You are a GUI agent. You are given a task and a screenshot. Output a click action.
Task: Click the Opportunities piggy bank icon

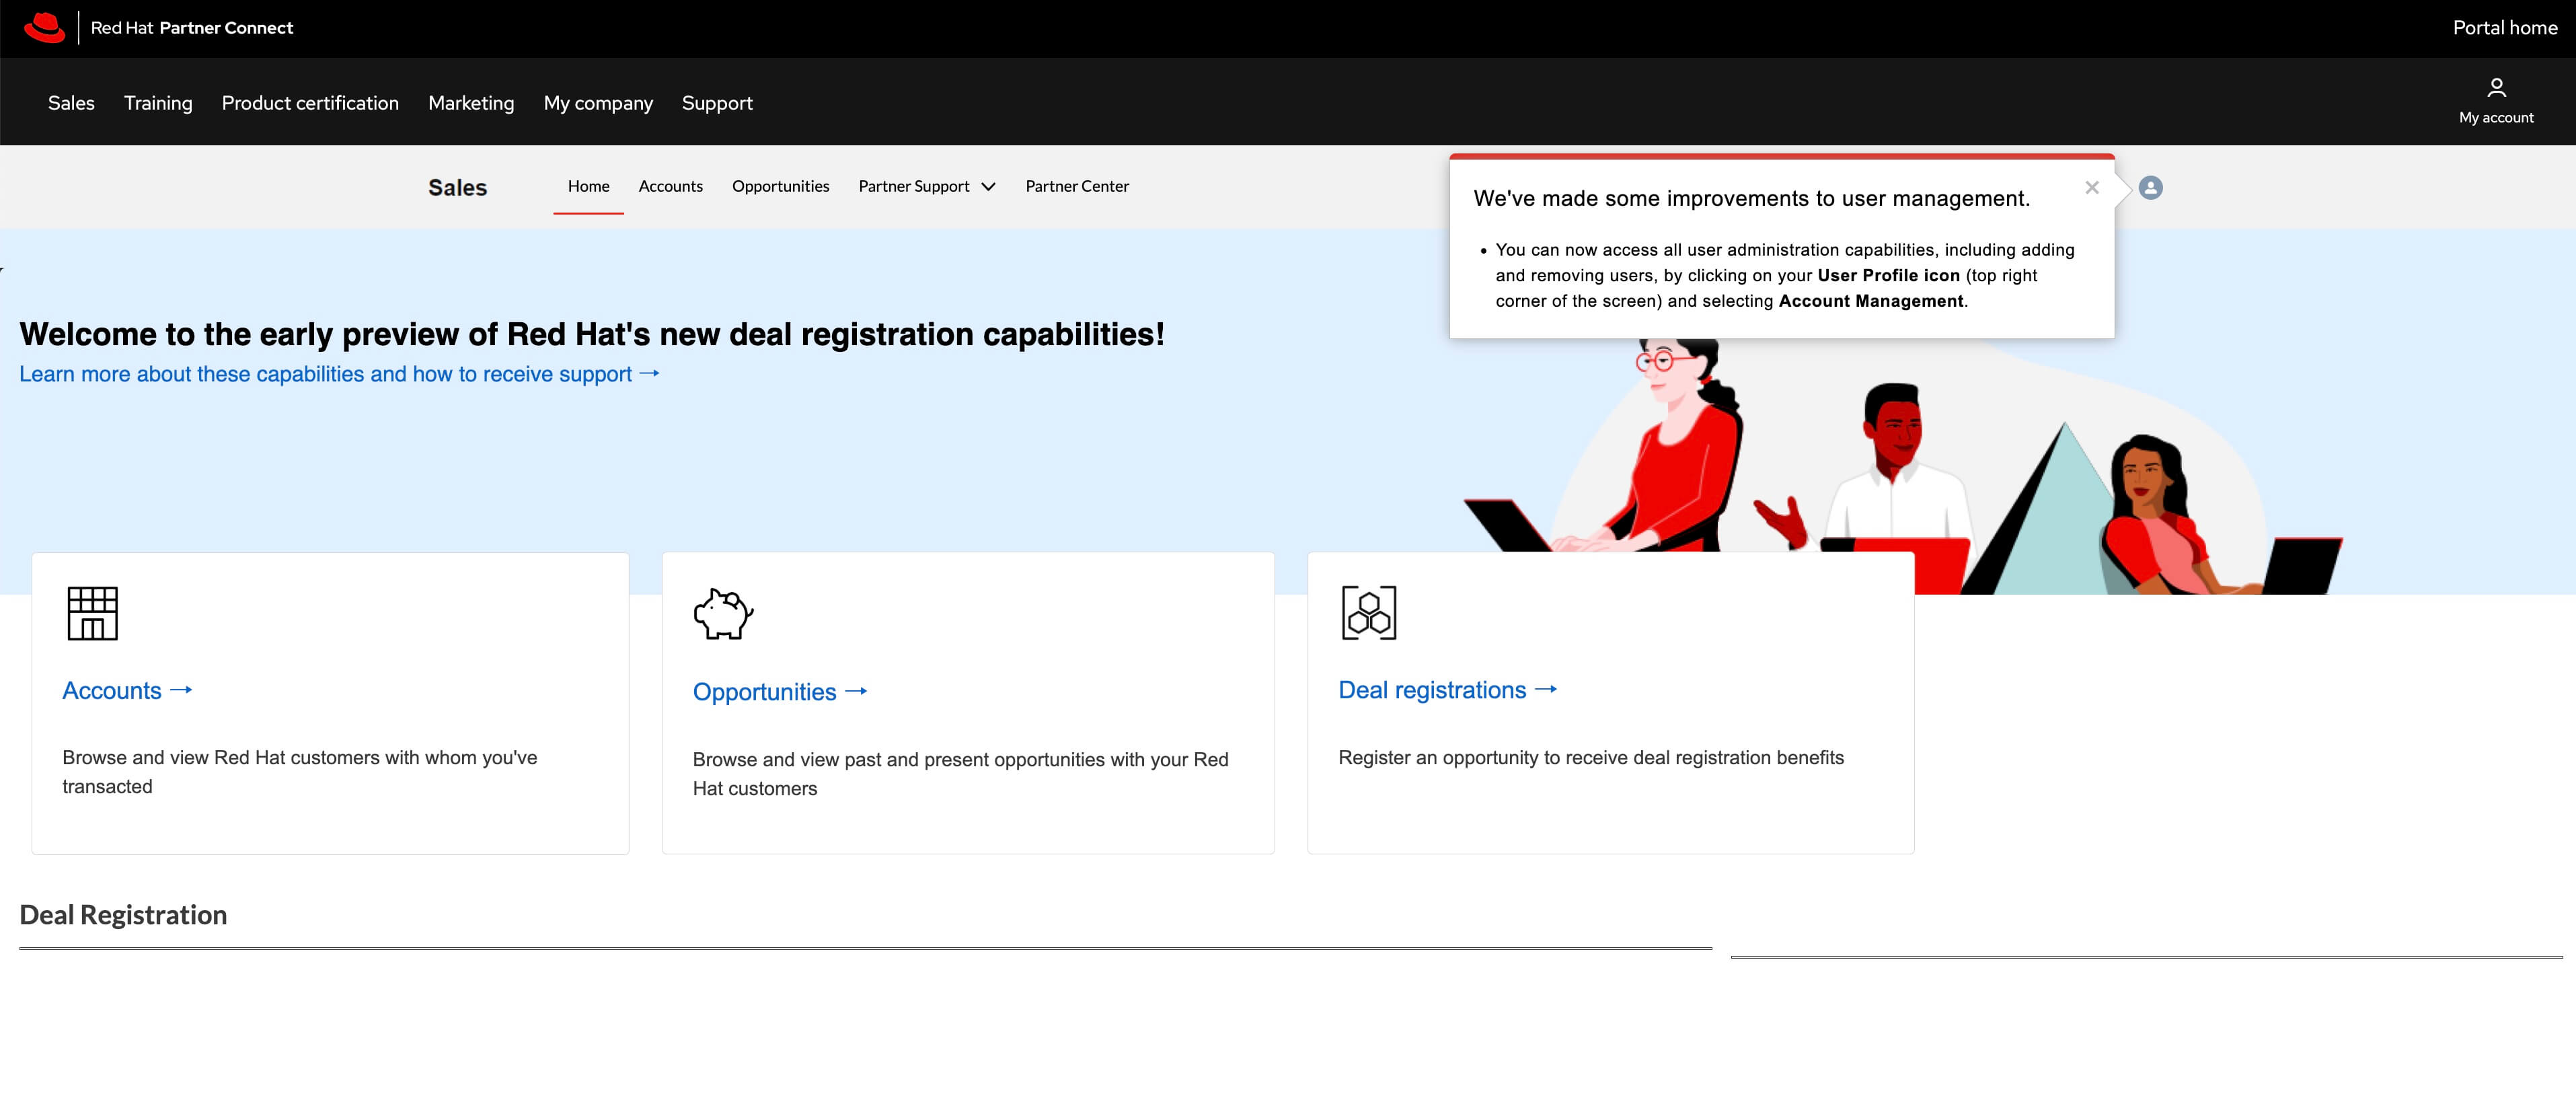[723, 613]
